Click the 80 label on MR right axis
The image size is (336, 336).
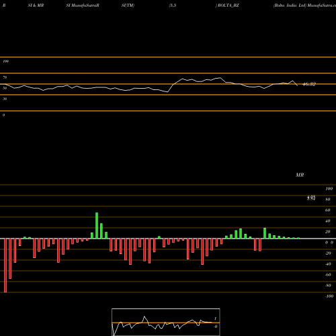pos(328,200)
